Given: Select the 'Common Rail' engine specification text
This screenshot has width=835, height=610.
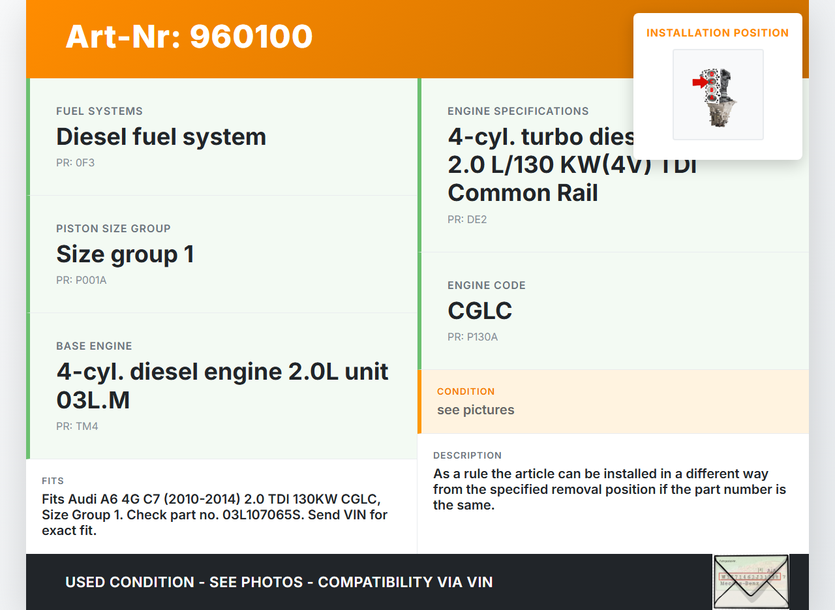Looking at the screenshot, I should pyautogui.click(x=523, y=192).
